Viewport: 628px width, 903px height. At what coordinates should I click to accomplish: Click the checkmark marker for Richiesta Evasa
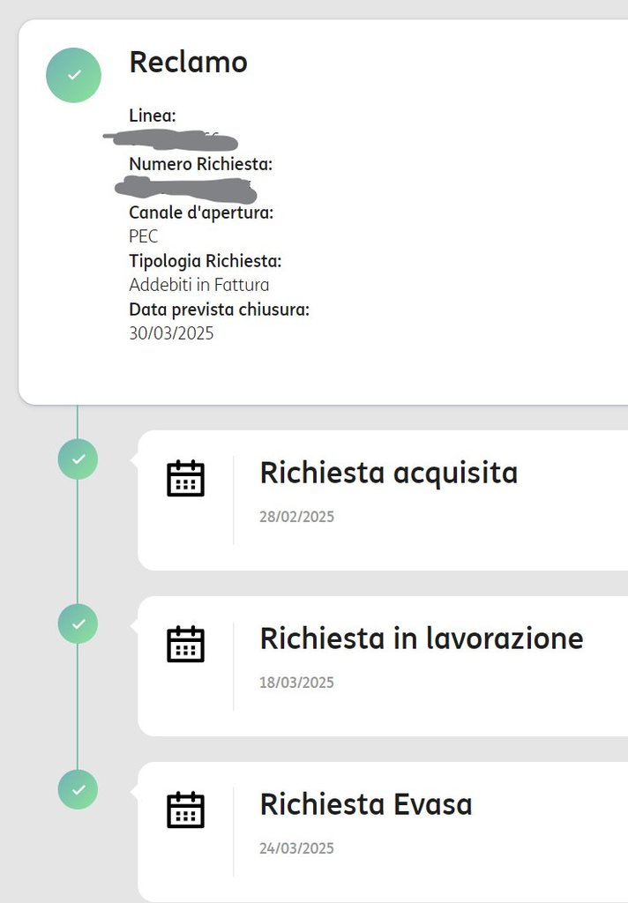tap(78, 789)
